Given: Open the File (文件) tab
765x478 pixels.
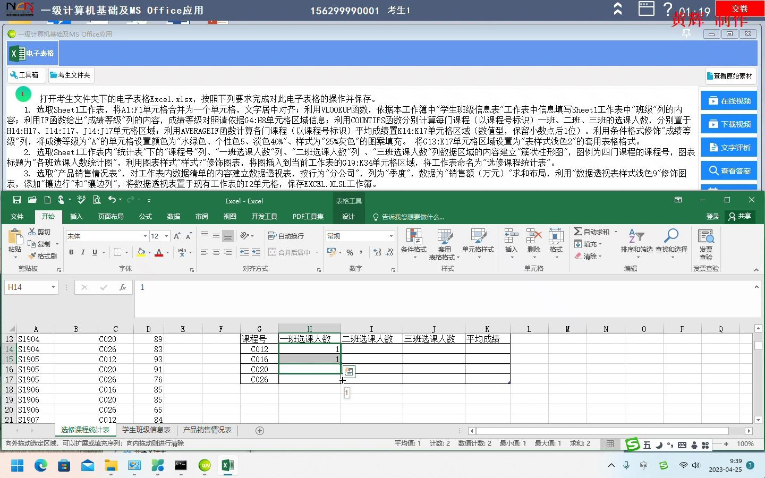Looking at the screenshot, I should [x=17, y=217].
